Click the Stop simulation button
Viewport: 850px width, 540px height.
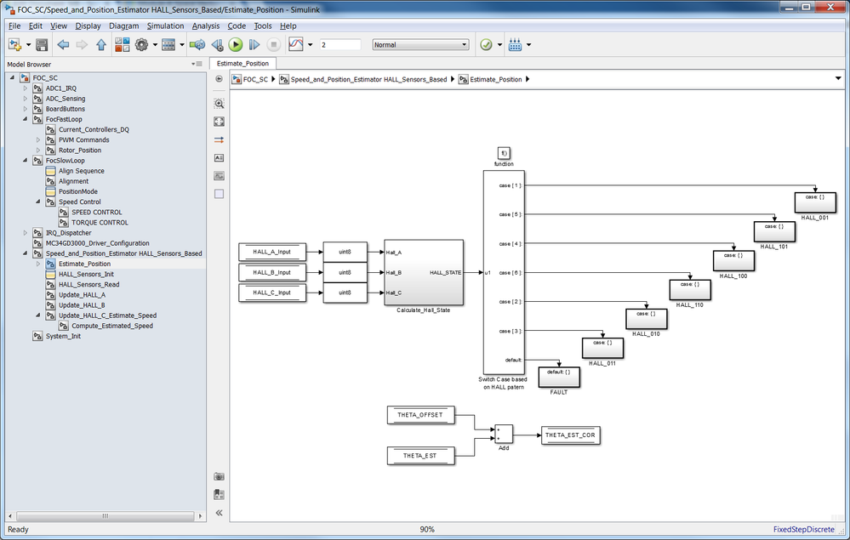click(x=274, y=45)
